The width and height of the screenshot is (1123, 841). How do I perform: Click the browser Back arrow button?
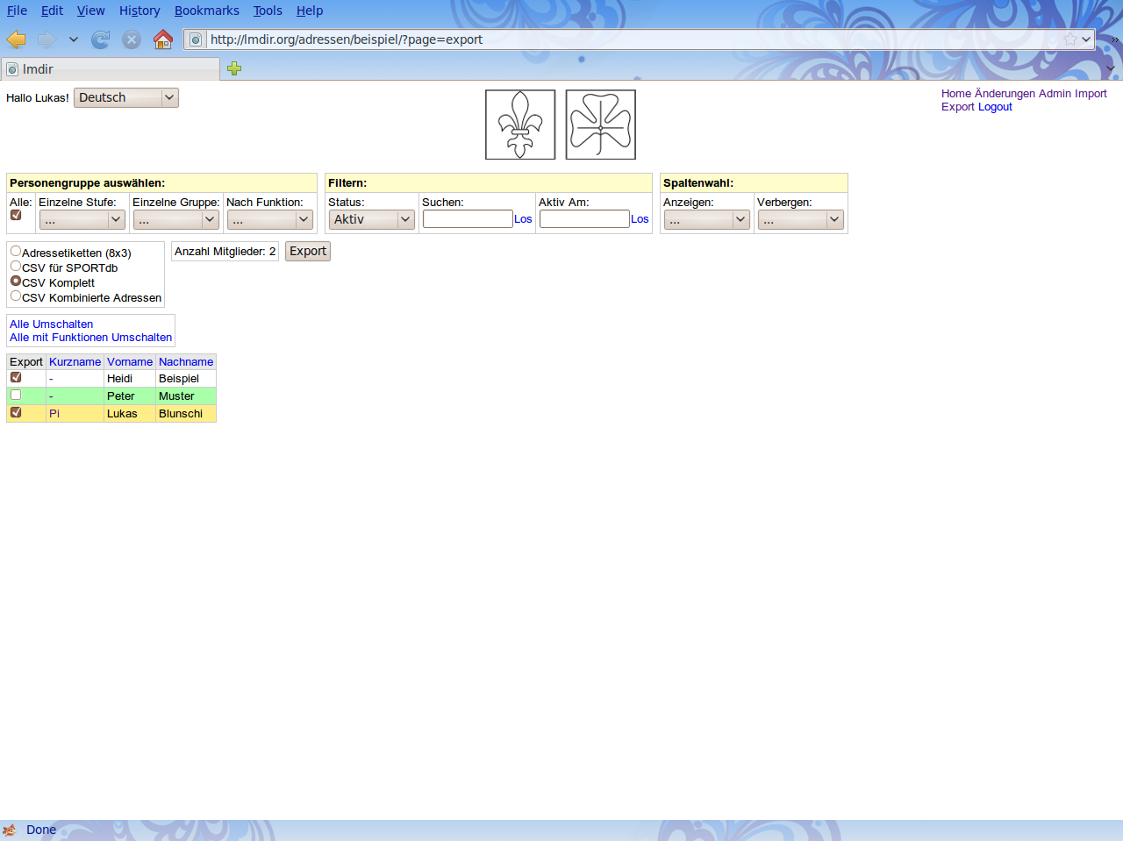click(x=16, y=39)
